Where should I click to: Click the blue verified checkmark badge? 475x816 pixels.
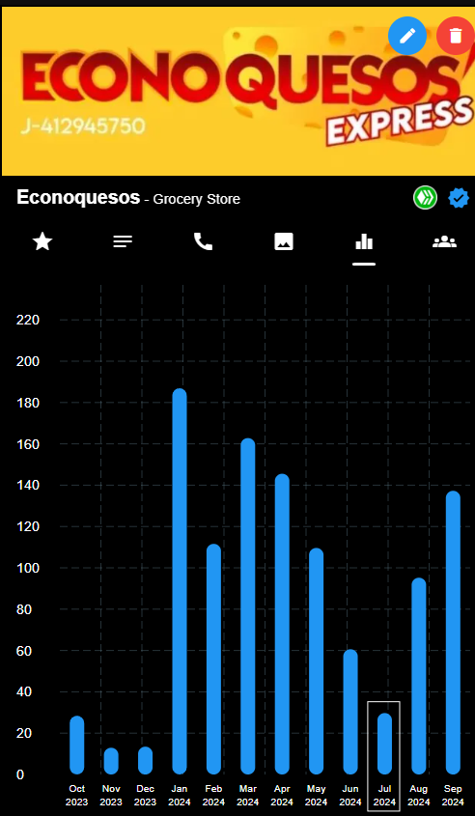(459, 198)
